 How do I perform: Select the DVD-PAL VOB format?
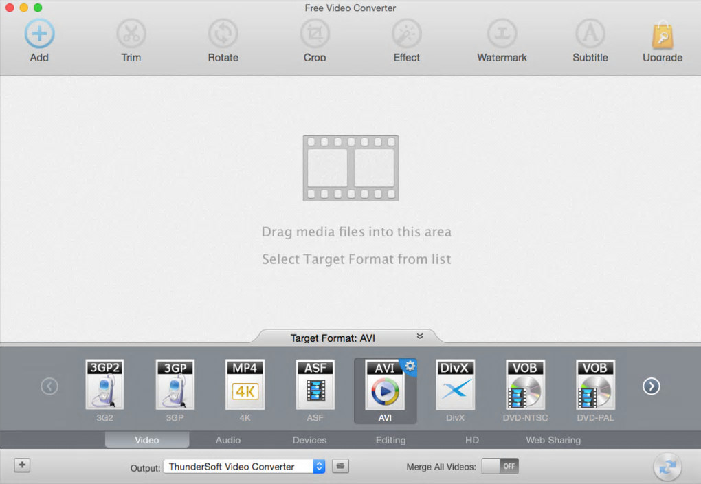click(595, 385)
